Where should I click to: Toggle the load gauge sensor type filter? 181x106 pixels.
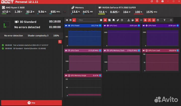tap(154, 20)
